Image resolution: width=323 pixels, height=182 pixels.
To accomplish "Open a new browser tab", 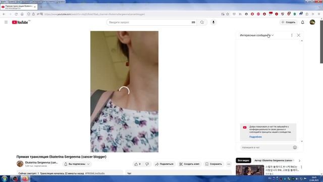I will pyautogui.click(x=41, y=7).
